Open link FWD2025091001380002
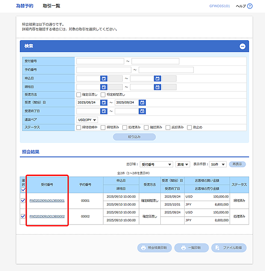265x271 pixels. (47, 217)
